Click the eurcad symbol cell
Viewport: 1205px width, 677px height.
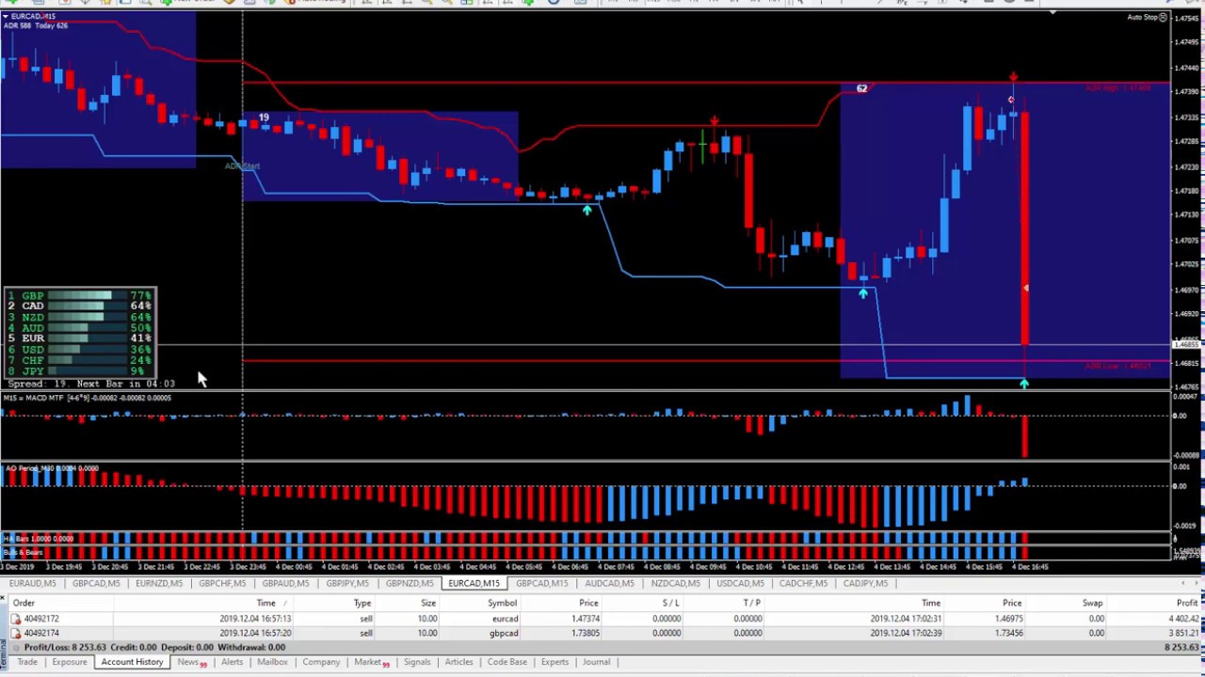coord(505,619)
